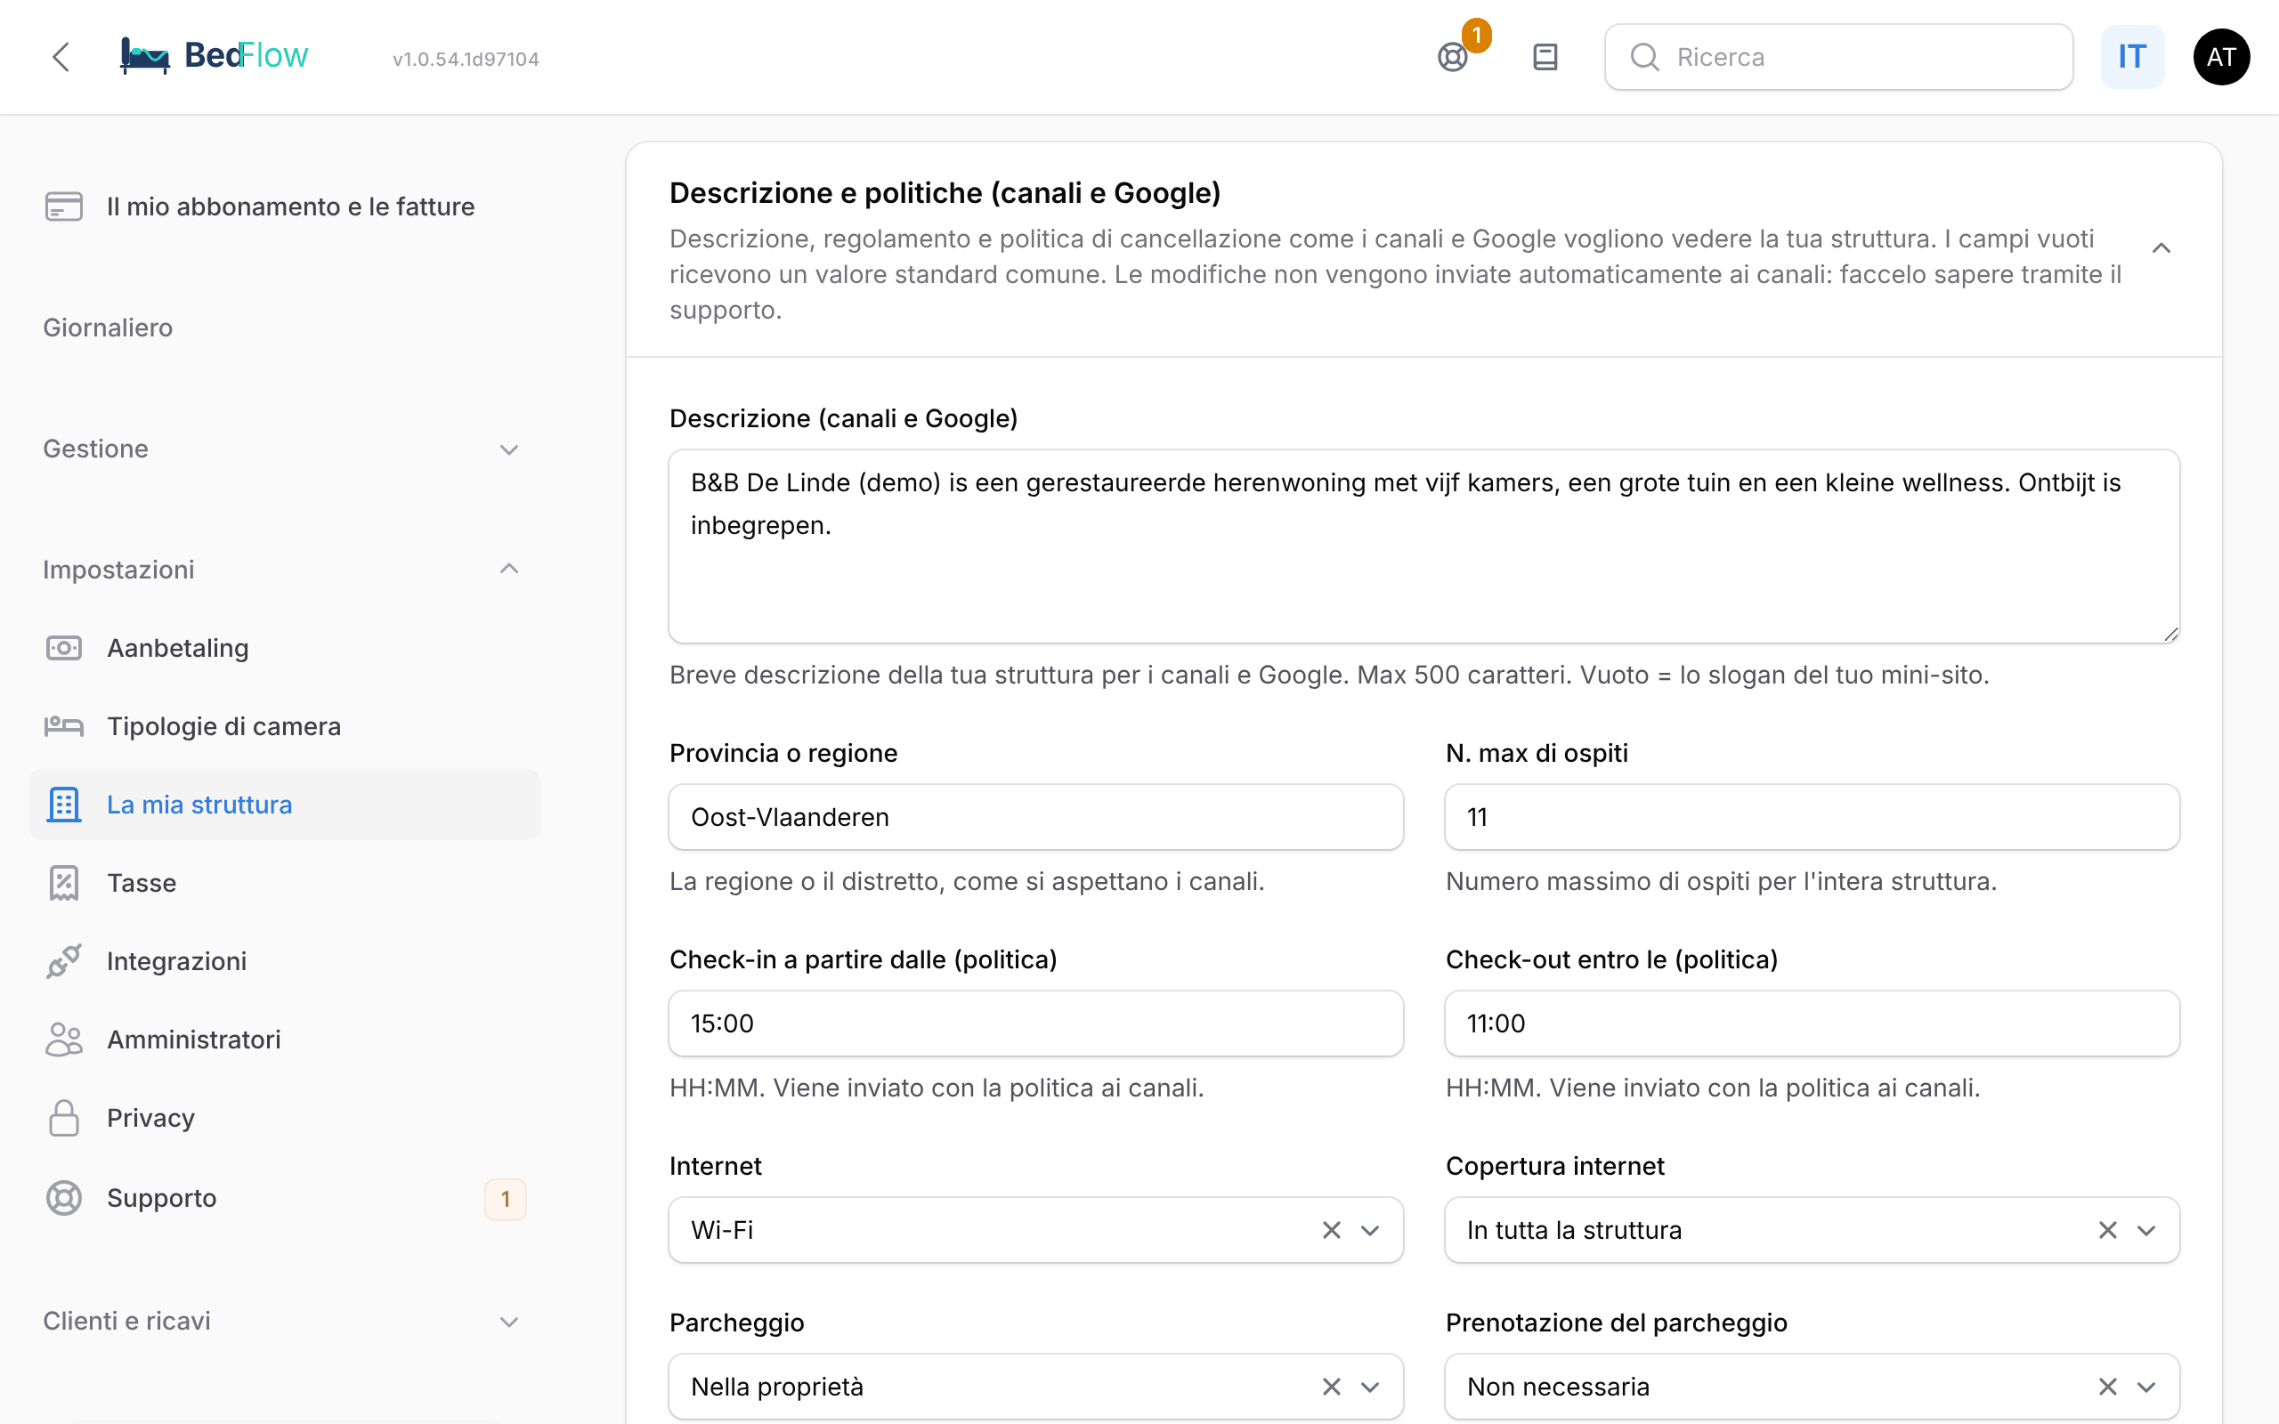
Task: Click the Supporto badge showing 1
Action: tap(506, 1199)
